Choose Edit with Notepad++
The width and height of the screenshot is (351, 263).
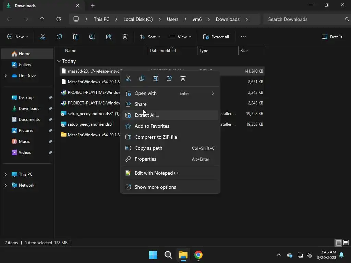coord(170,173)
